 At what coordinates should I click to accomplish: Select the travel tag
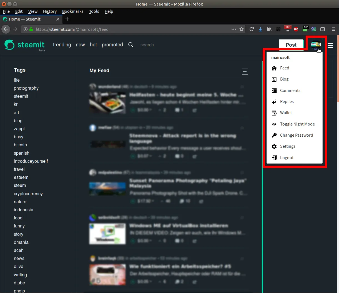tap(19, 169)
